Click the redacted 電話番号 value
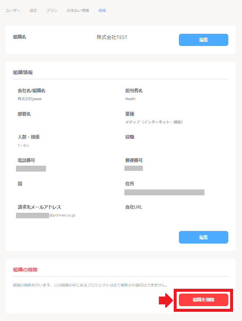 [31, 169]
